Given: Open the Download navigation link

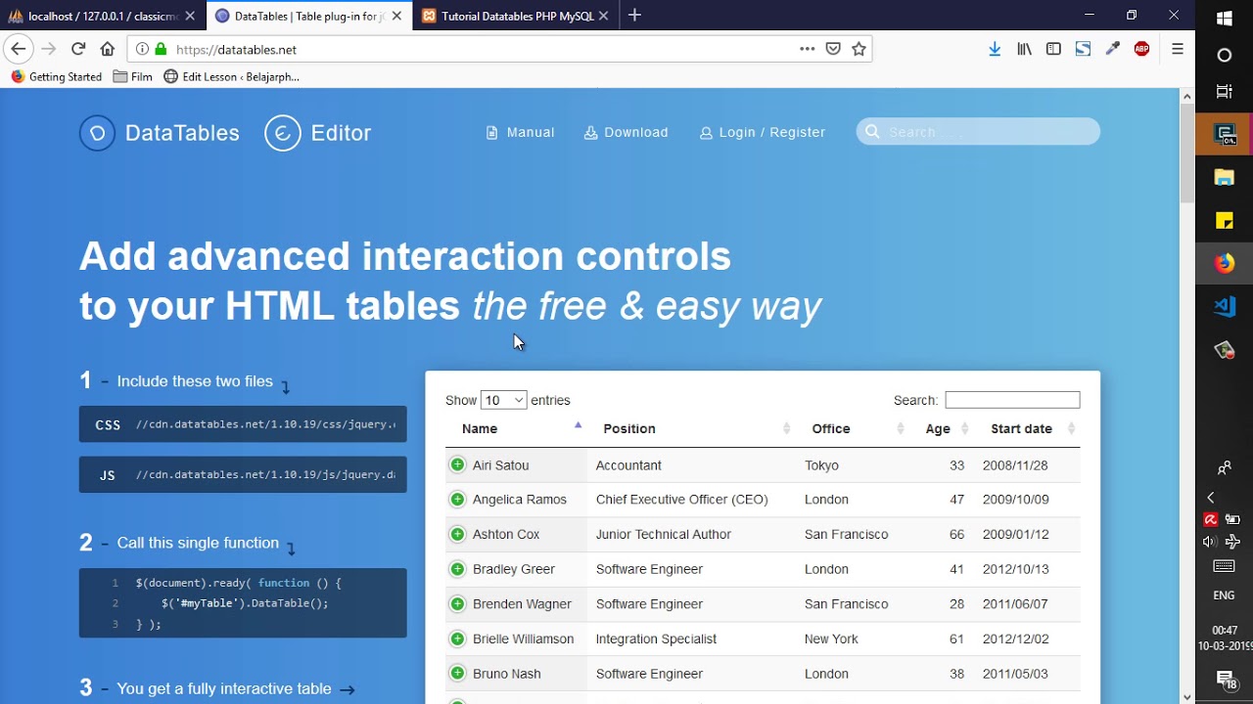Looking at the screenshot, I should [626, 132].
